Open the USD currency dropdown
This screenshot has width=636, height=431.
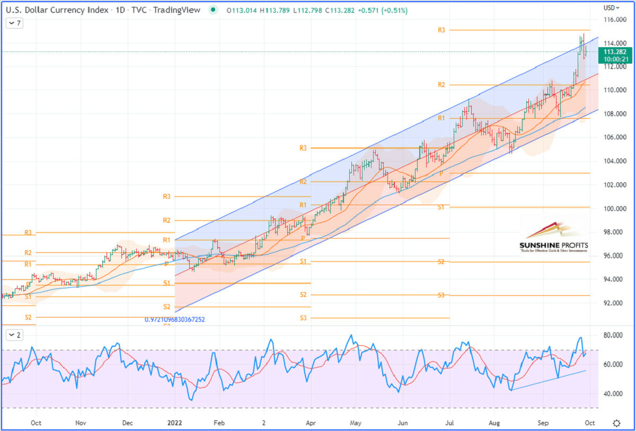pos(611,8)
